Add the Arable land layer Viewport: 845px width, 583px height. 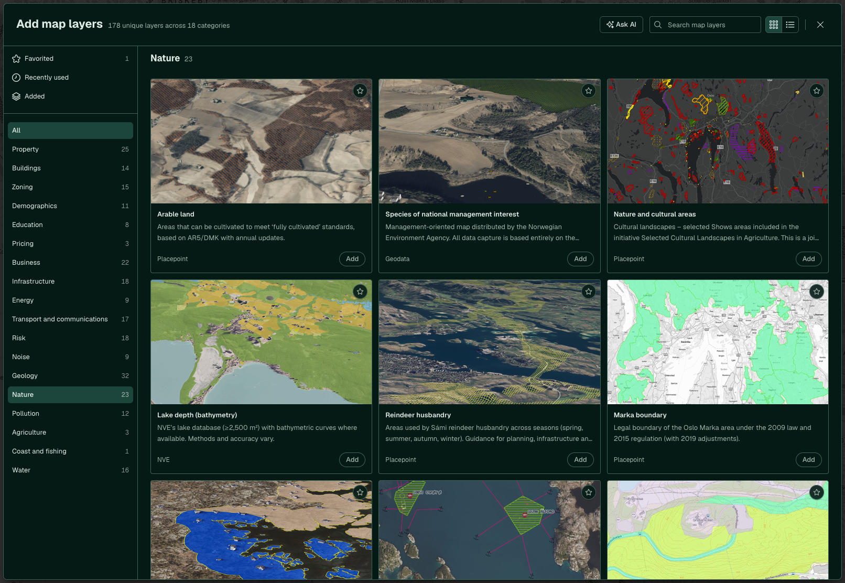(352, 259)
